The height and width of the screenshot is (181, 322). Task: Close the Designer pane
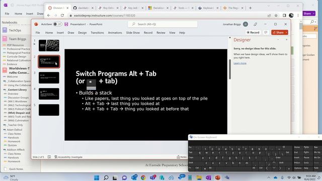click(286, 40)
